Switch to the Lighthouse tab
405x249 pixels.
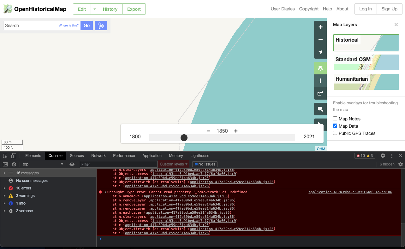pos(200,156)
